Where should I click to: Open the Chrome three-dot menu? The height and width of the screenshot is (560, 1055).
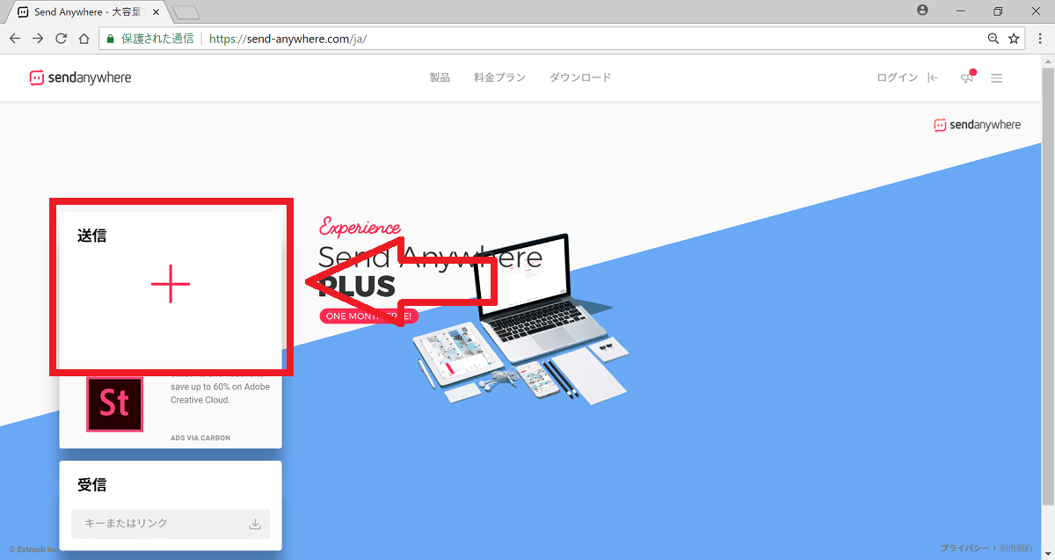click(1039, 39)
